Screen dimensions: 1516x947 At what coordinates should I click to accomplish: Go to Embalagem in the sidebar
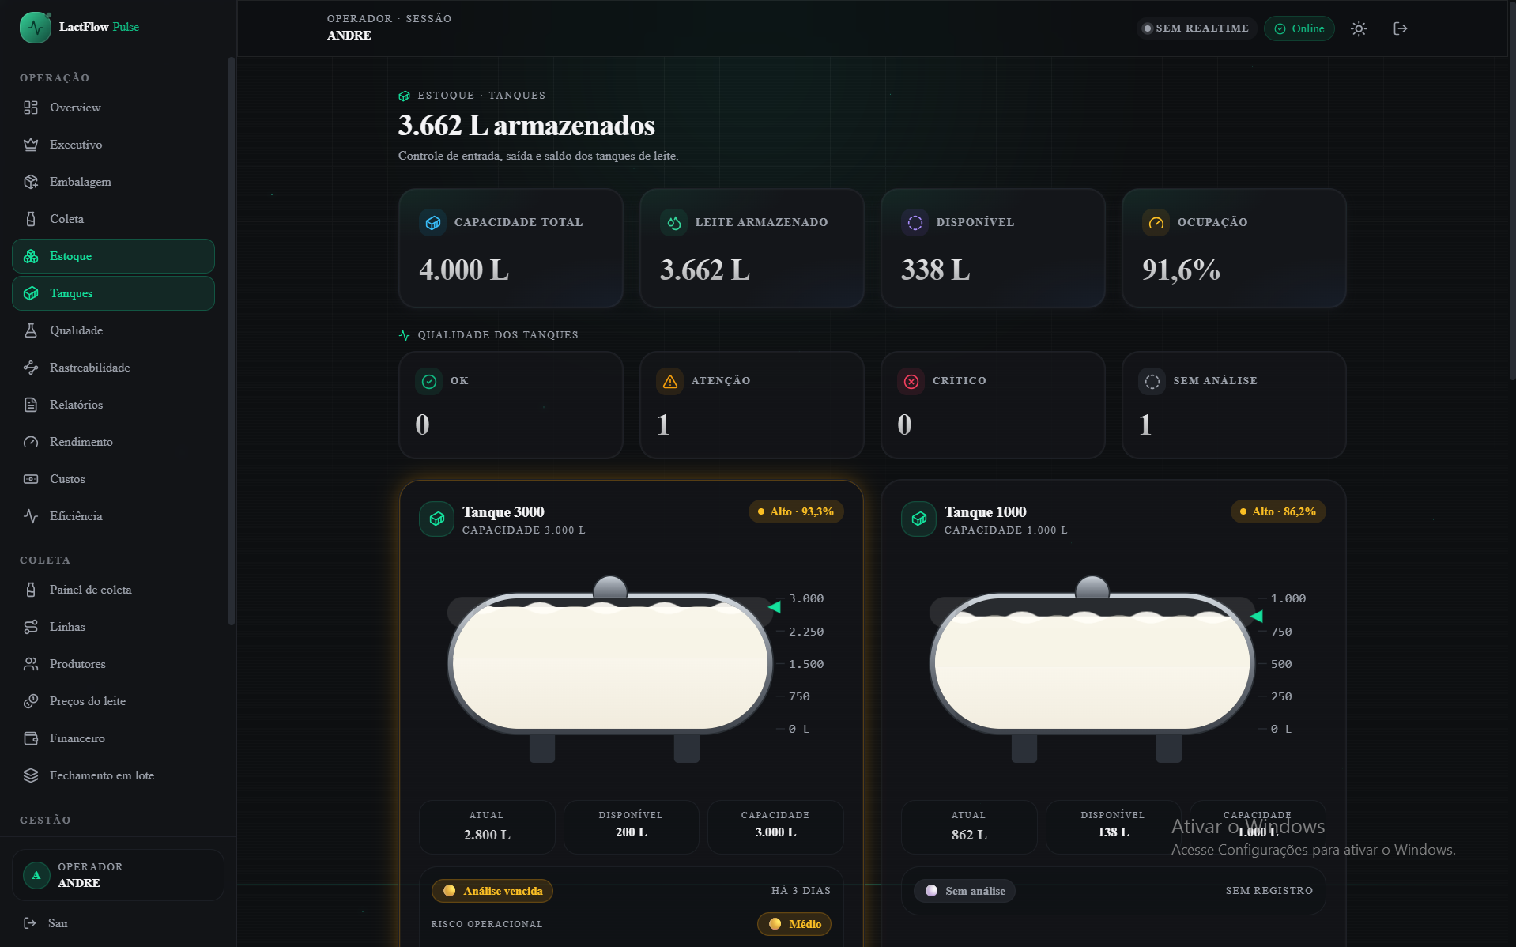pyautogui.click(x=113, y=182)
